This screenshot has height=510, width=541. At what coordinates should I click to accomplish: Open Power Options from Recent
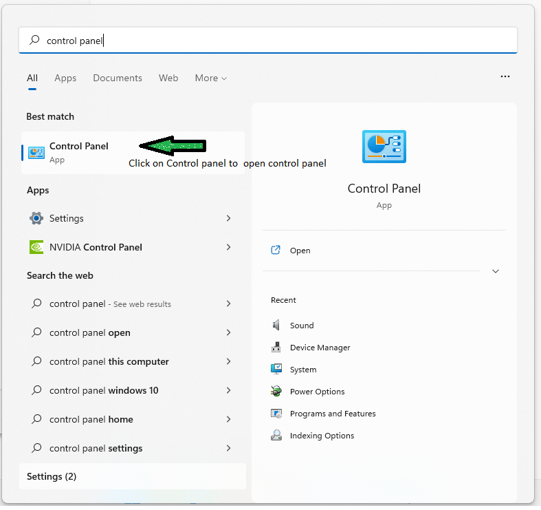pos(318,392)
